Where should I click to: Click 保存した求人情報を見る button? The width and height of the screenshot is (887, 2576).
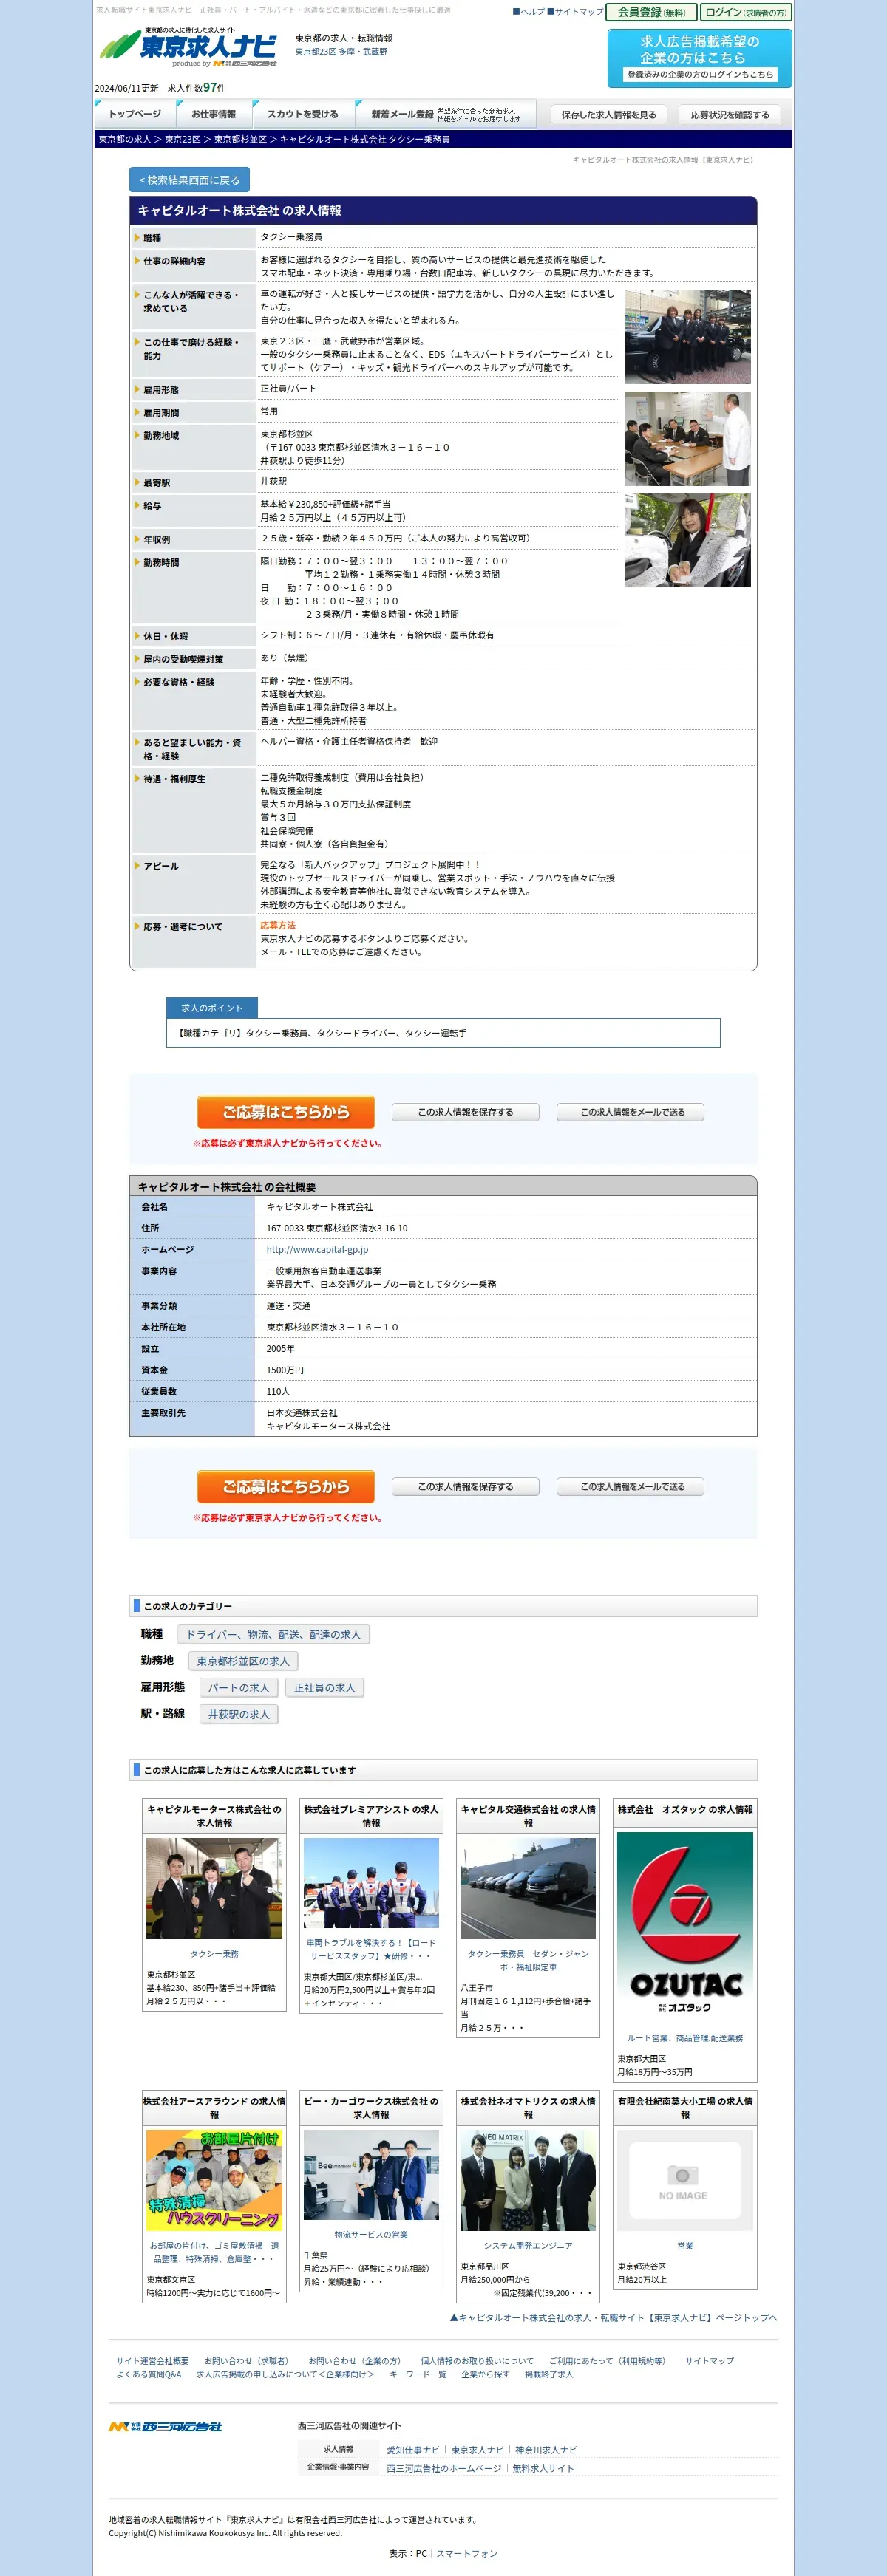608,115
